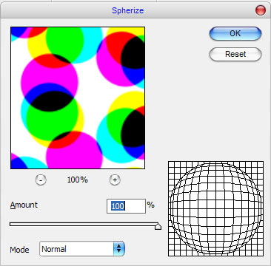Click the middle of the Amount slider track
This screenshot has width=271, height=266.
pos(84,224)
